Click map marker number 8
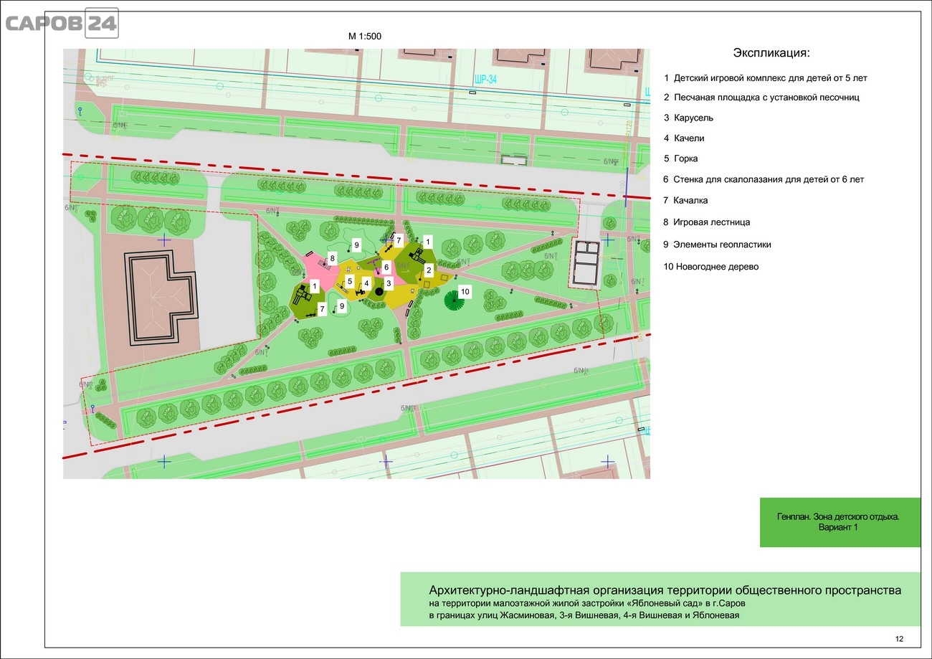 point(333,257)
